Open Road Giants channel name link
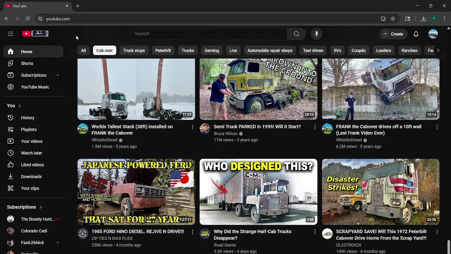The height and width of the screenshot is (254, 451). (x=225, y=245)
